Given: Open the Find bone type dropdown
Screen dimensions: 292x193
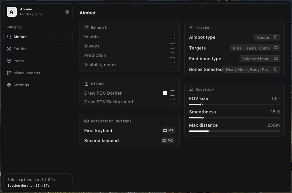Looking at the screenshot, I should pos(260,59).
